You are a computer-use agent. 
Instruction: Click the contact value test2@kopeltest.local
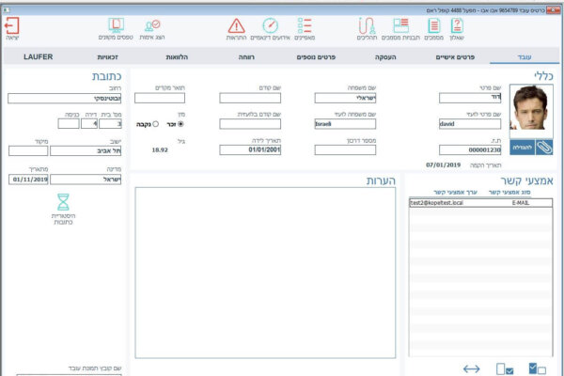click(437, 203)
